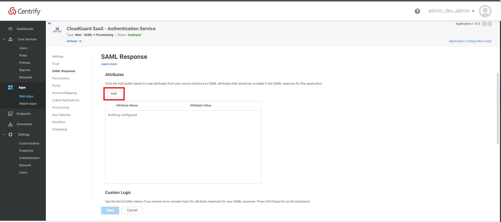Select the SAML Response tab
This screenshot has height=222, width=501.
pyautogui.click(x=64, y=71)
